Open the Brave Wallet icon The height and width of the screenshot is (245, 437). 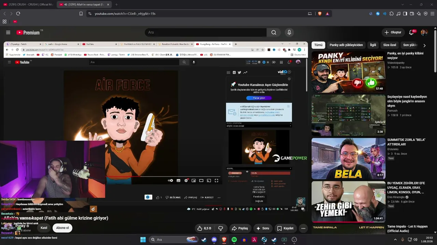[412, 14]
